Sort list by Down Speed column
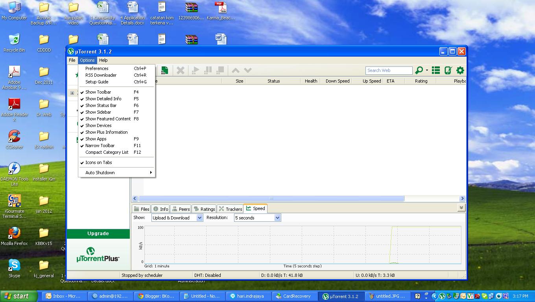The image size is (535, 302). click(338, 81)
